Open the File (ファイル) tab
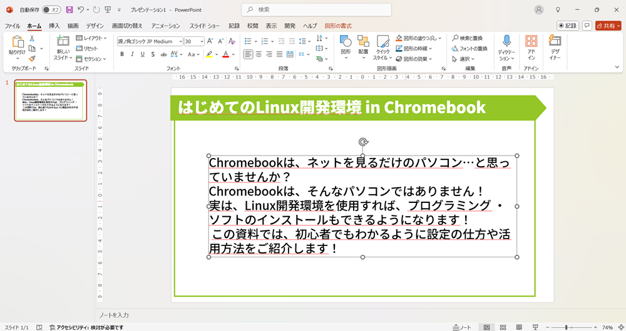The image size is (626, 331). click(13, 26)
